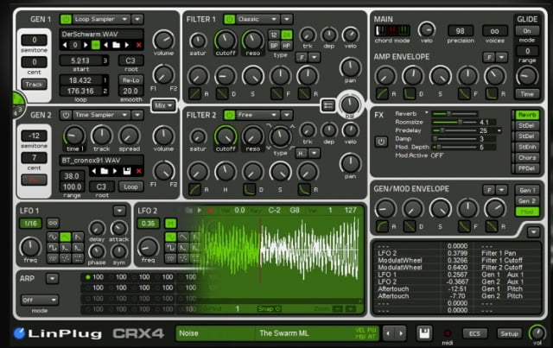553x348 pixels.
Task: Open the Mix routing dropdown
Action: point(163,105)
